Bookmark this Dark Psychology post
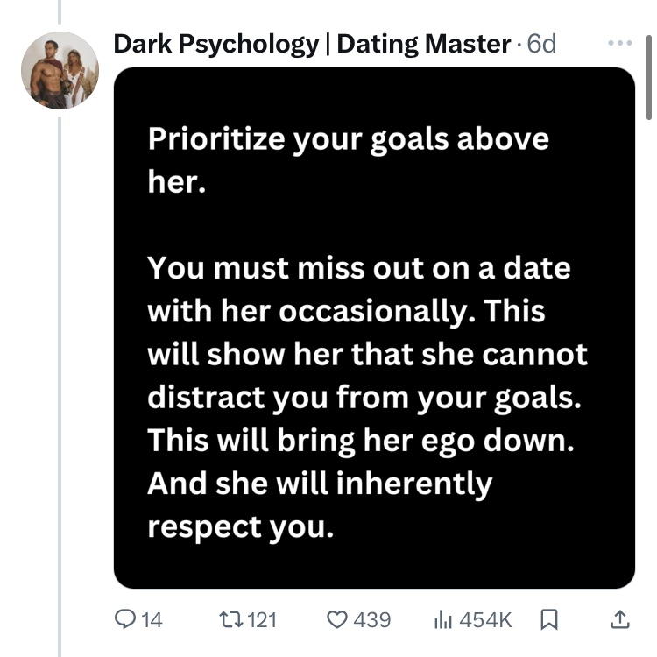 coord(548,619)
